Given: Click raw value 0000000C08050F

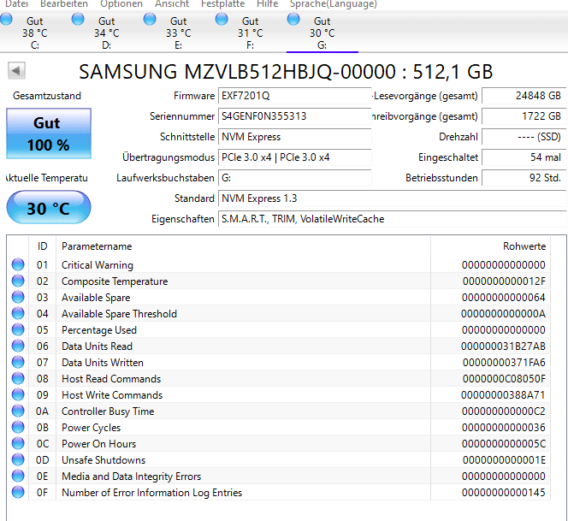Looking at the screenshot, I should 504,379.
